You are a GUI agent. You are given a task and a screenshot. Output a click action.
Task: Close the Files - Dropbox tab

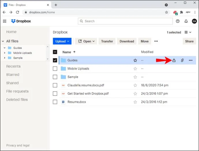point(48,5)
